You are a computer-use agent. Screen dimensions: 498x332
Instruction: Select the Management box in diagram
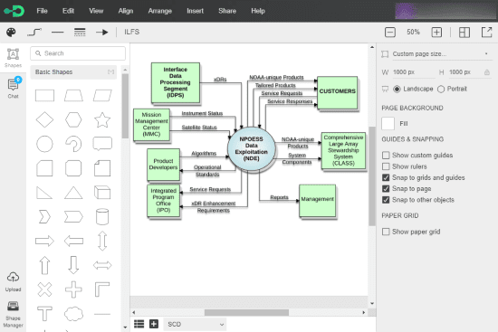(x=317, y=201)
